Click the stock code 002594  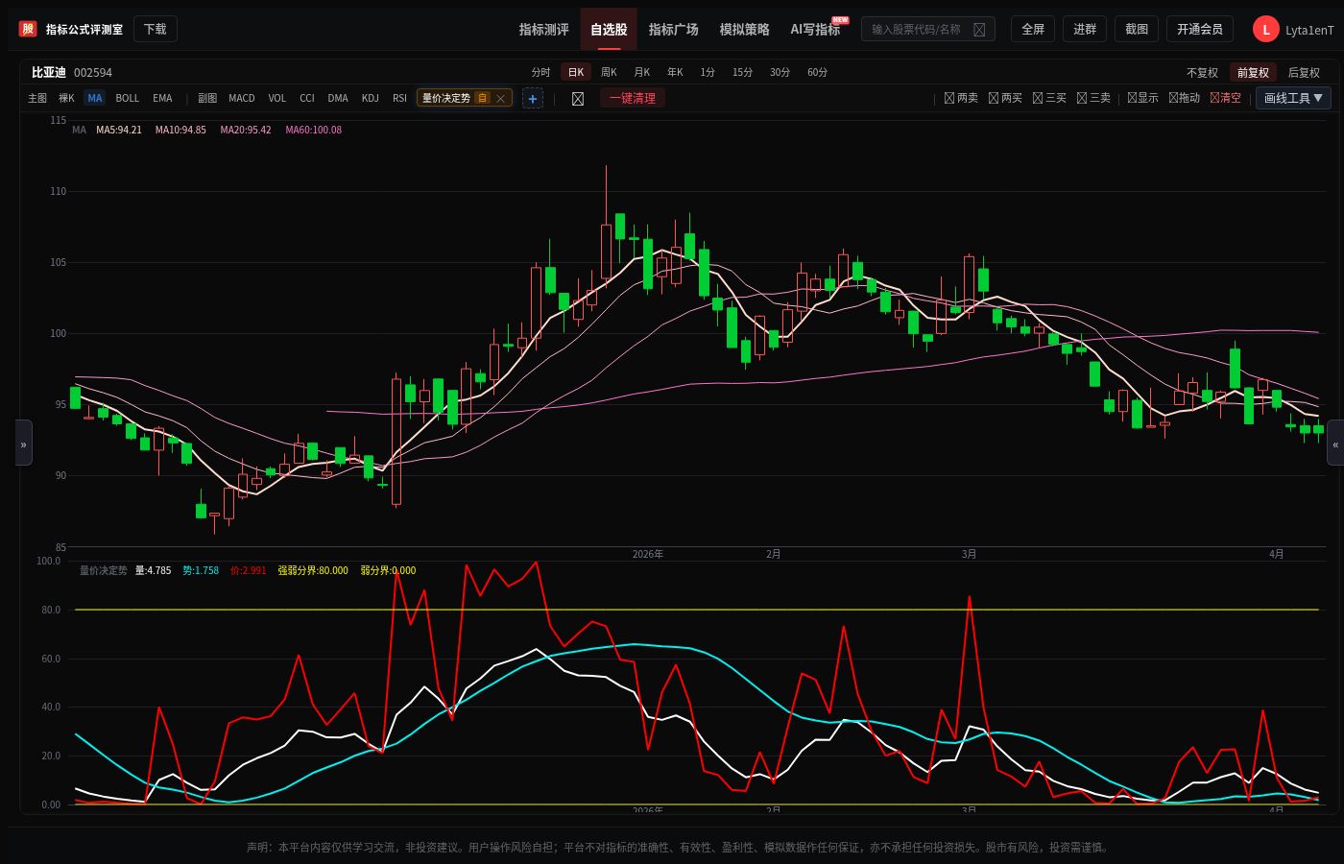pos(93,73)
